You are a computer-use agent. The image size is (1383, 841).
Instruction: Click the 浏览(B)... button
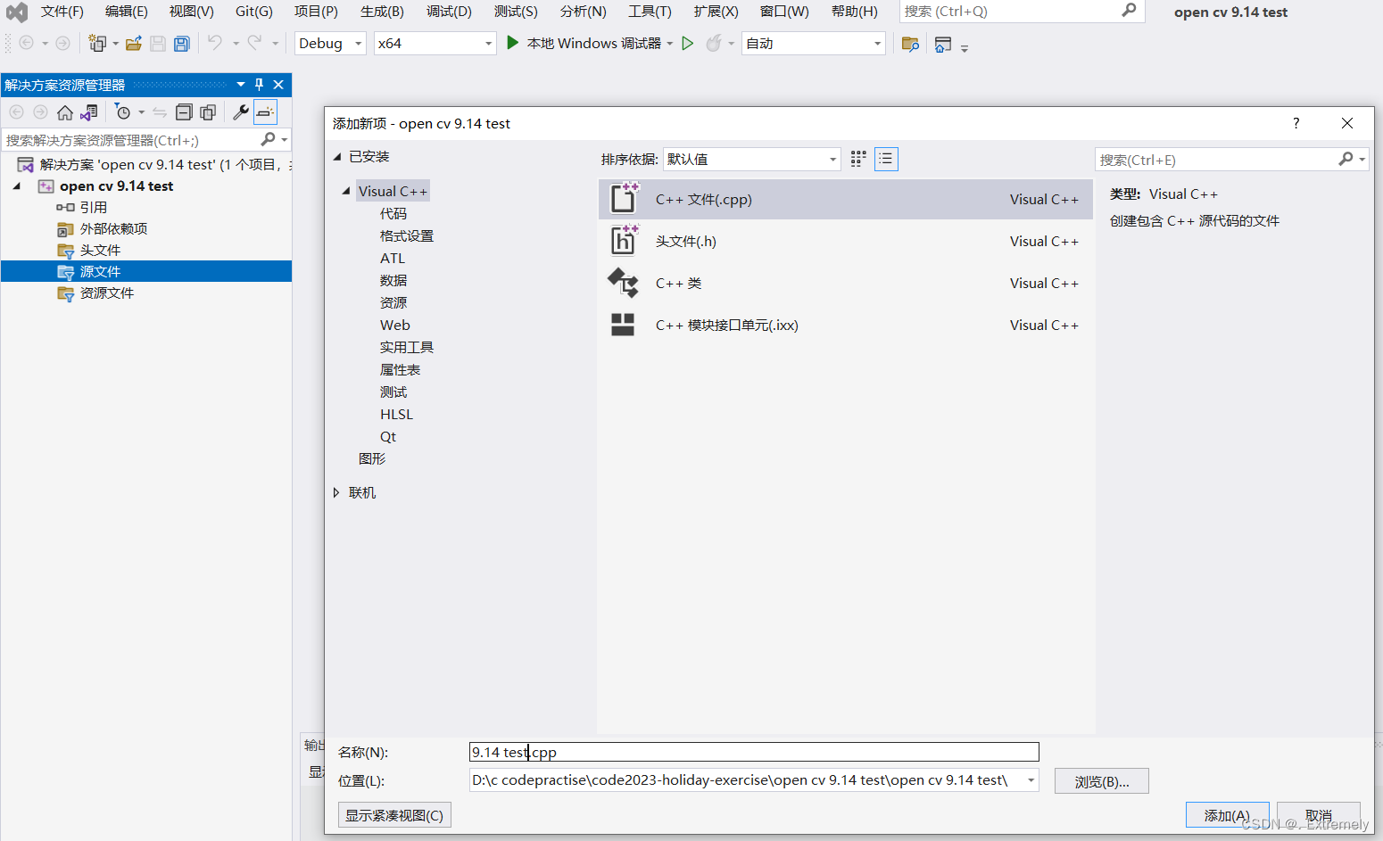coord(1102,781)
